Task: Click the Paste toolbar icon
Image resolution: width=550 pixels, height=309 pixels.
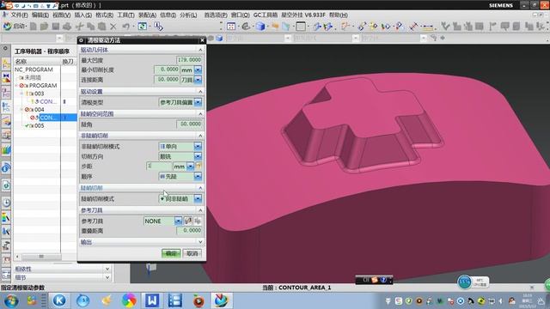Action: click(x=101, y=27)
